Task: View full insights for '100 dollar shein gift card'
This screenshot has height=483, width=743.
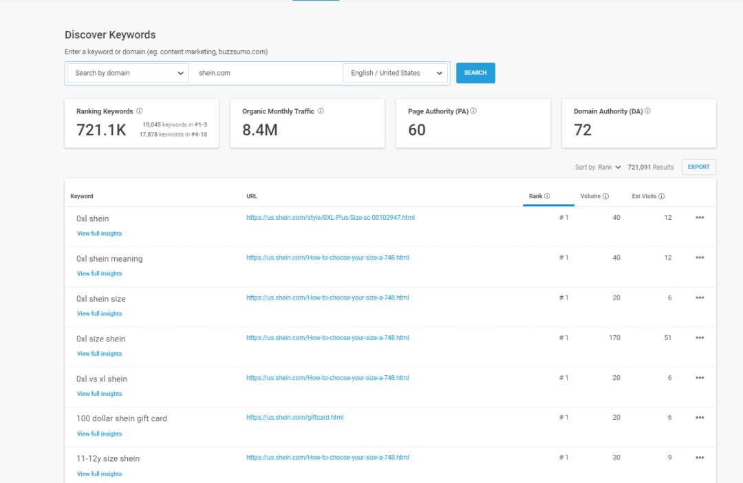Action: [x=99, y=434]
